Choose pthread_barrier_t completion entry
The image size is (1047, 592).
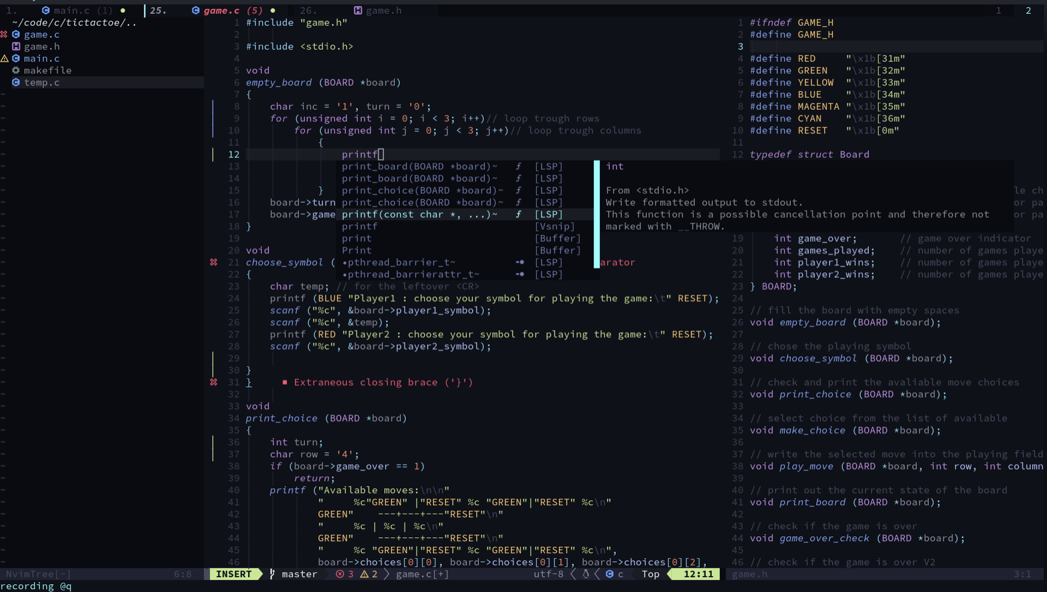pyautogui.click(x=464, y=262)
